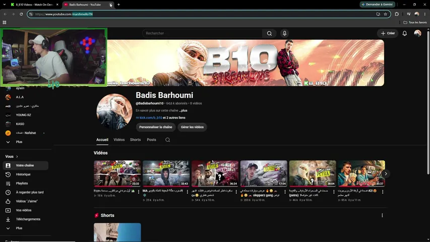This screenshot has height=242, width=430.
Task: Open the tab search dropdown arrow
Action: (x=4, y=5)
